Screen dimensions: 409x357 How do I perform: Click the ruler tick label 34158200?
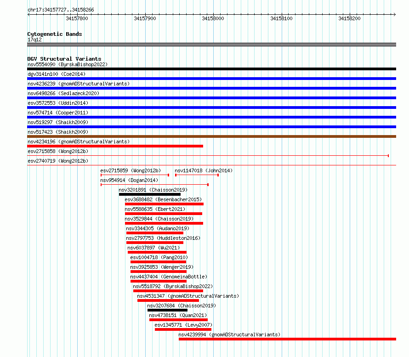[350, 18]
